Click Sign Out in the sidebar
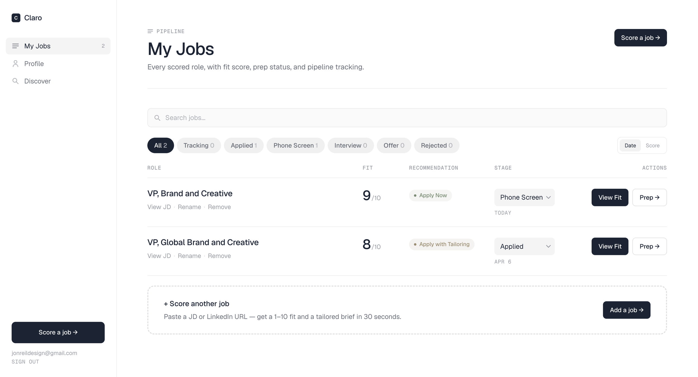Image resolution: width=698 pixels, height=377 pixels. (x=25, y=362)
